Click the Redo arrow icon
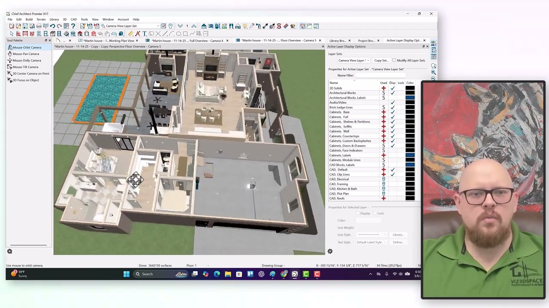This screenshot has height=308, width=549. [59, 26]
